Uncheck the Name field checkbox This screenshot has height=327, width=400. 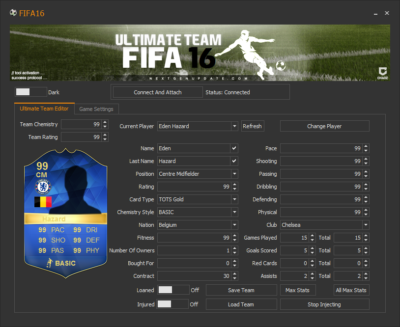click(x=234, y=148)
